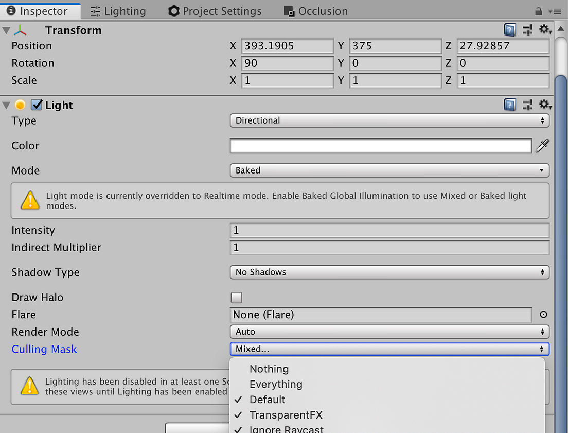Select Everything in the culling mask menu
This screenshot has width=568, height=433.
276,384
